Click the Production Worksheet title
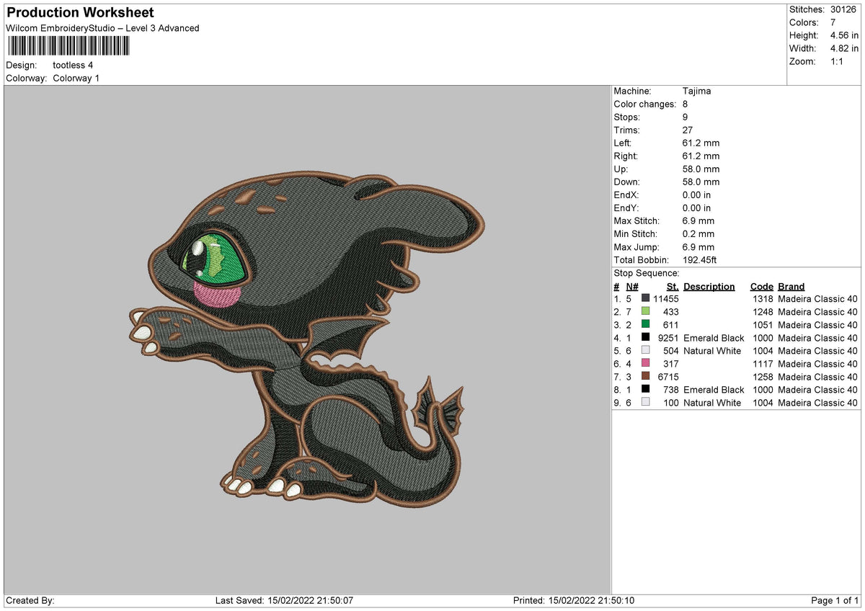This screenshot has width=865, height=611. coord(80,13)
